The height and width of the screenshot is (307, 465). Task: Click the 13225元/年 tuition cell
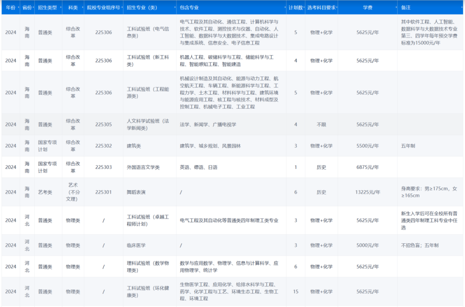(x=369, y=192)
